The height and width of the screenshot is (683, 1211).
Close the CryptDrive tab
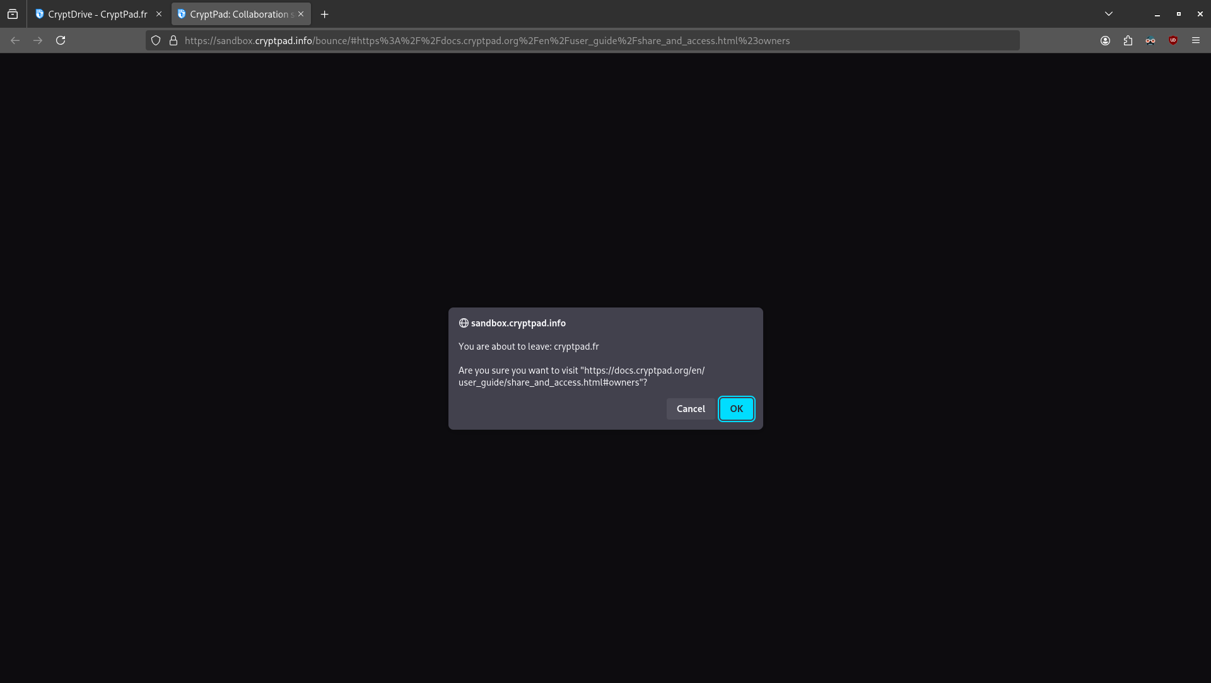(x=159, y=14)
